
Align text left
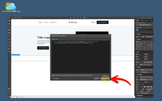tap(141, 87)
